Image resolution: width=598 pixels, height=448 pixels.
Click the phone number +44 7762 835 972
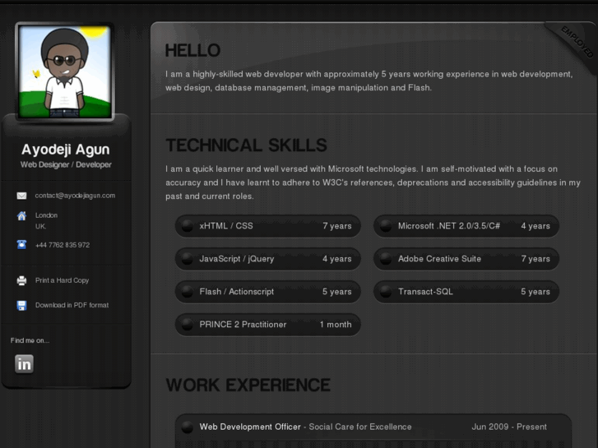point(63,245)
